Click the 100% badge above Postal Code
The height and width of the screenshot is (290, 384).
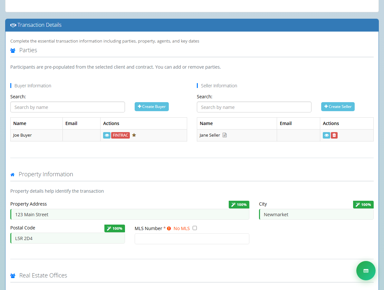[115, 228]
